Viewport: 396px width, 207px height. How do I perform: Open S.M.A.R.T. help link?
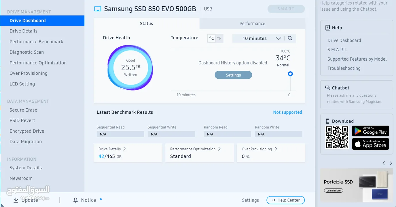(x=337, y=49)
